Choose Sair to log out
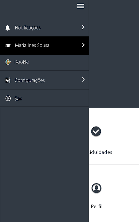This screenshot has height=222, width=139. tap(44, 98)
